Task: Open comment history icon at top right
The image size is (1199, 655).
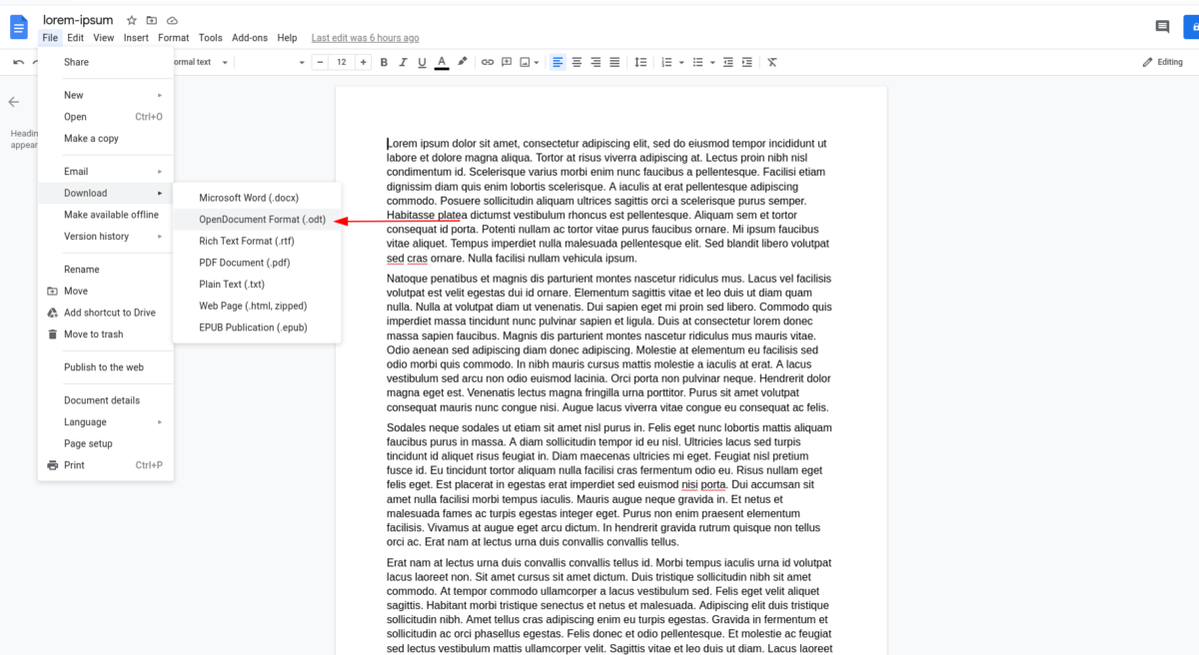Action: click(1162, 27)
